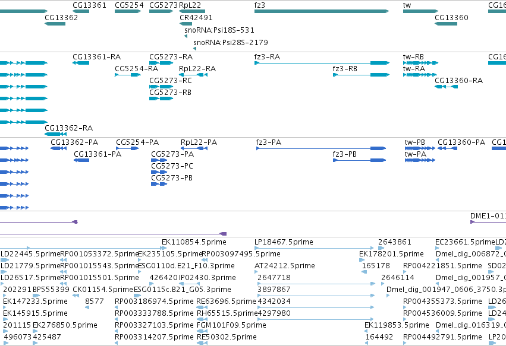Click the 3897867 EST label
This screenshot has height=346, width=506.
point(274,289)
